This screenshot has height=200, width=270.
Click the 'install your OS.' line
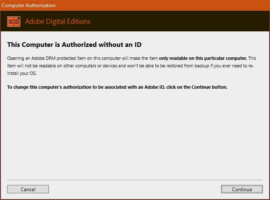pos(22,73)
